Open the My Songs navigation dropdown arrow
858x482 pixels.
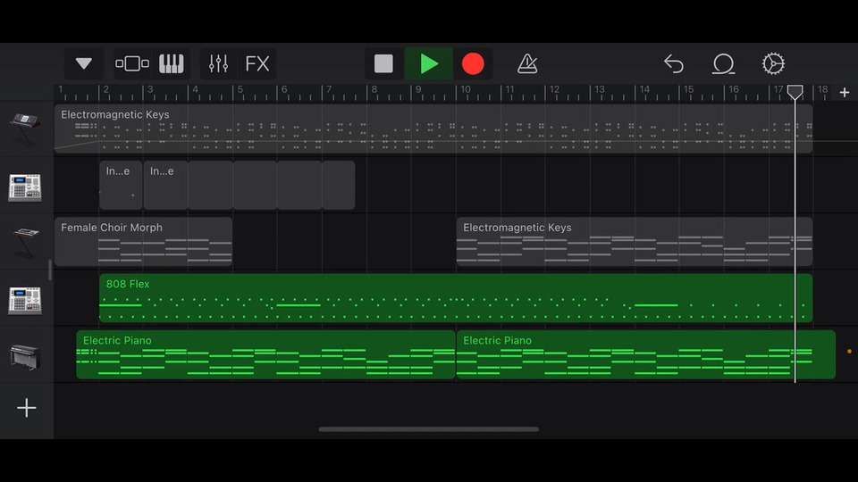pyautogui.click(x=84, y=63)
